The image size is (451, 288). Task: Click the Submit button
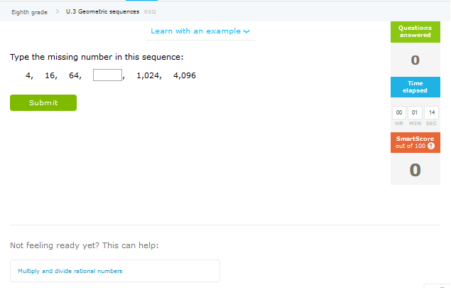(43, 103)
